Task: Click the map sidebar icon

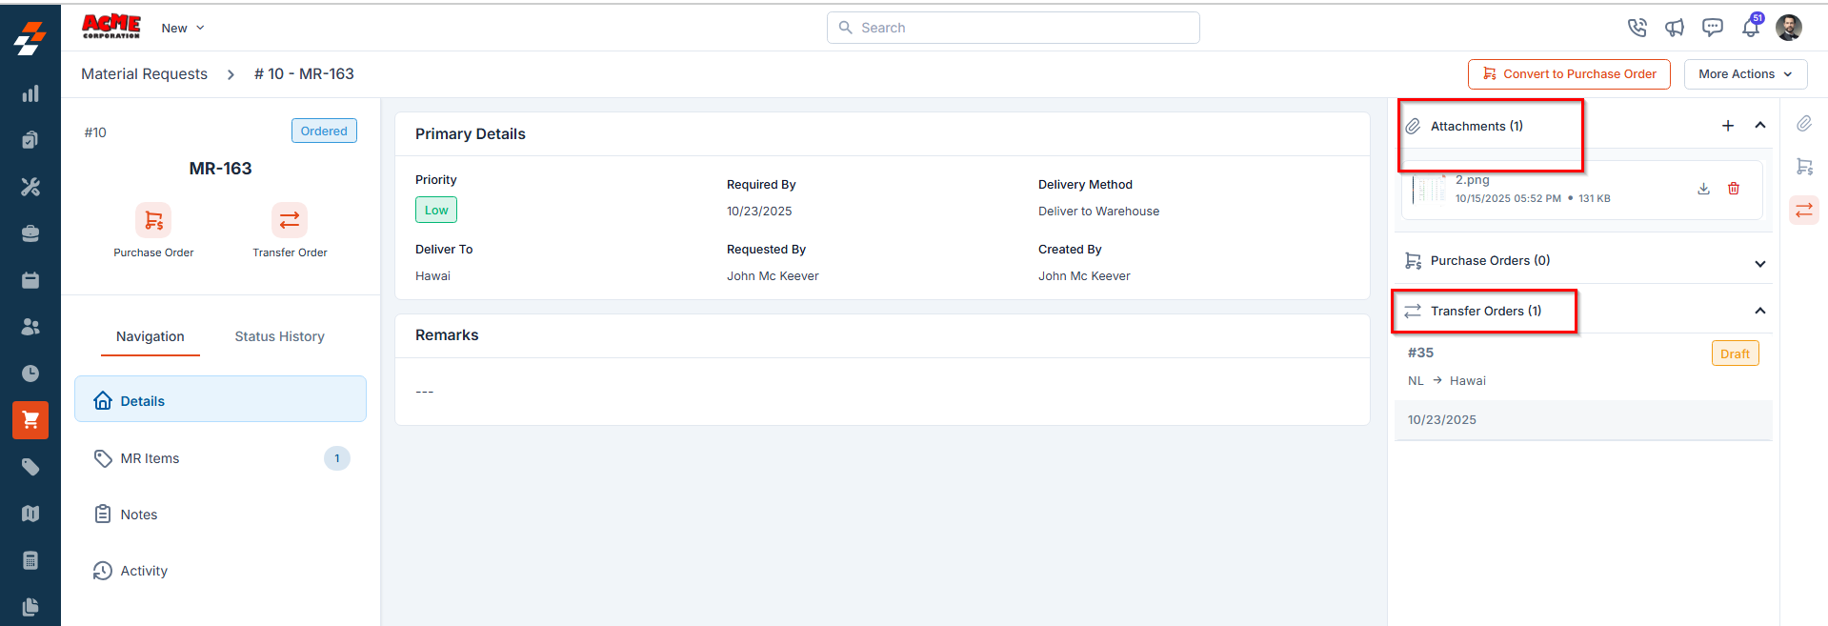Action: [30, 514]
